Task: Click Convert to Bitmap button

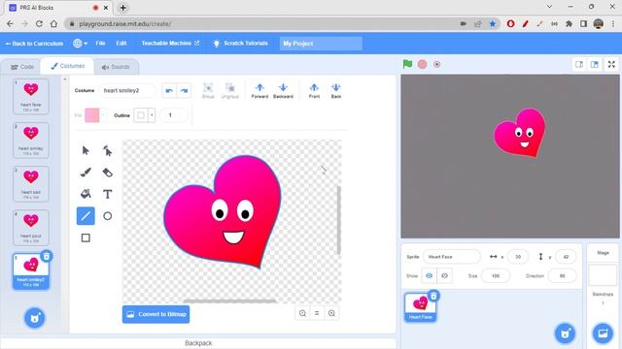Action: click(155, 314)
